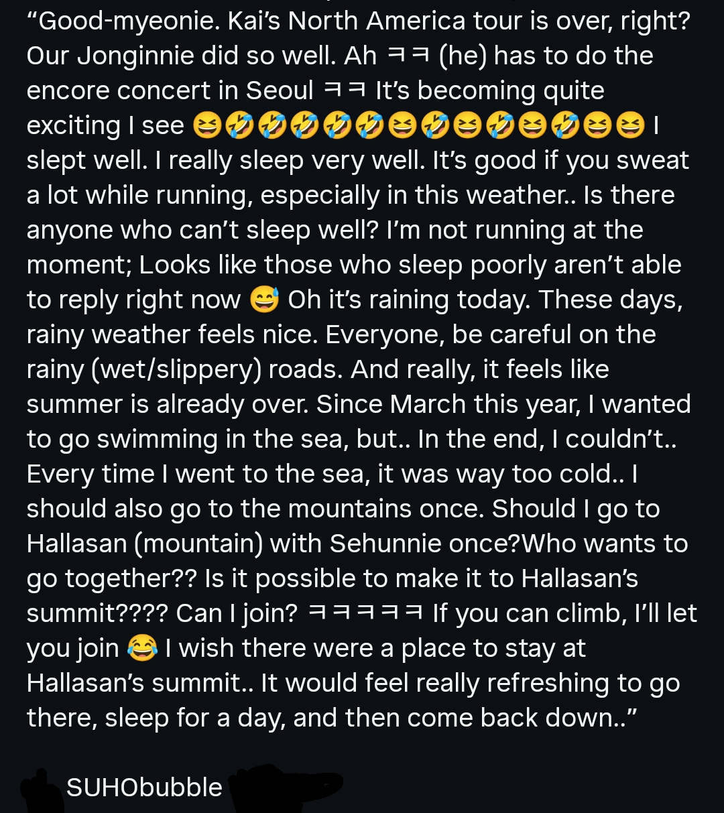724x813 pixels.
Task: Click the tears-of-joy emoji after "you join"
Action: click(142, 649)
